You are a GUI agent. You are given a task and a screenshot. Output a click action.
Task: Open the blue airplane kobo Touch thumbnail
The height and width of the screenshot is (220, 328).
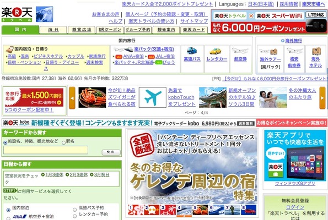click(x=153, y=97)
